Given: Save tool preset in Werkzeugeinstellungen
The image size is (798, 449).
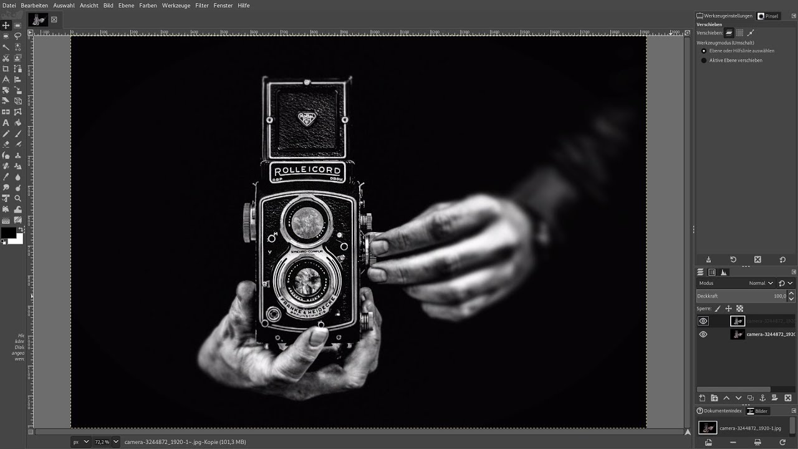Looking at the screenshot, I should coord(709,260).
